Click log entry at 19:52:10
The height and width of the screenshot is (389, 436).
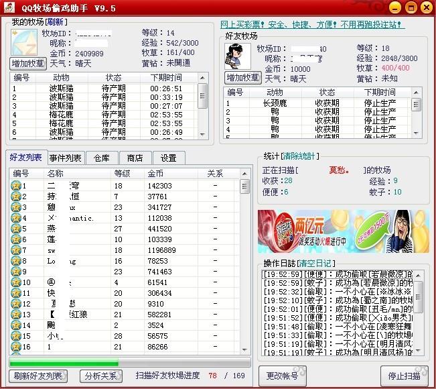point(338,300)
